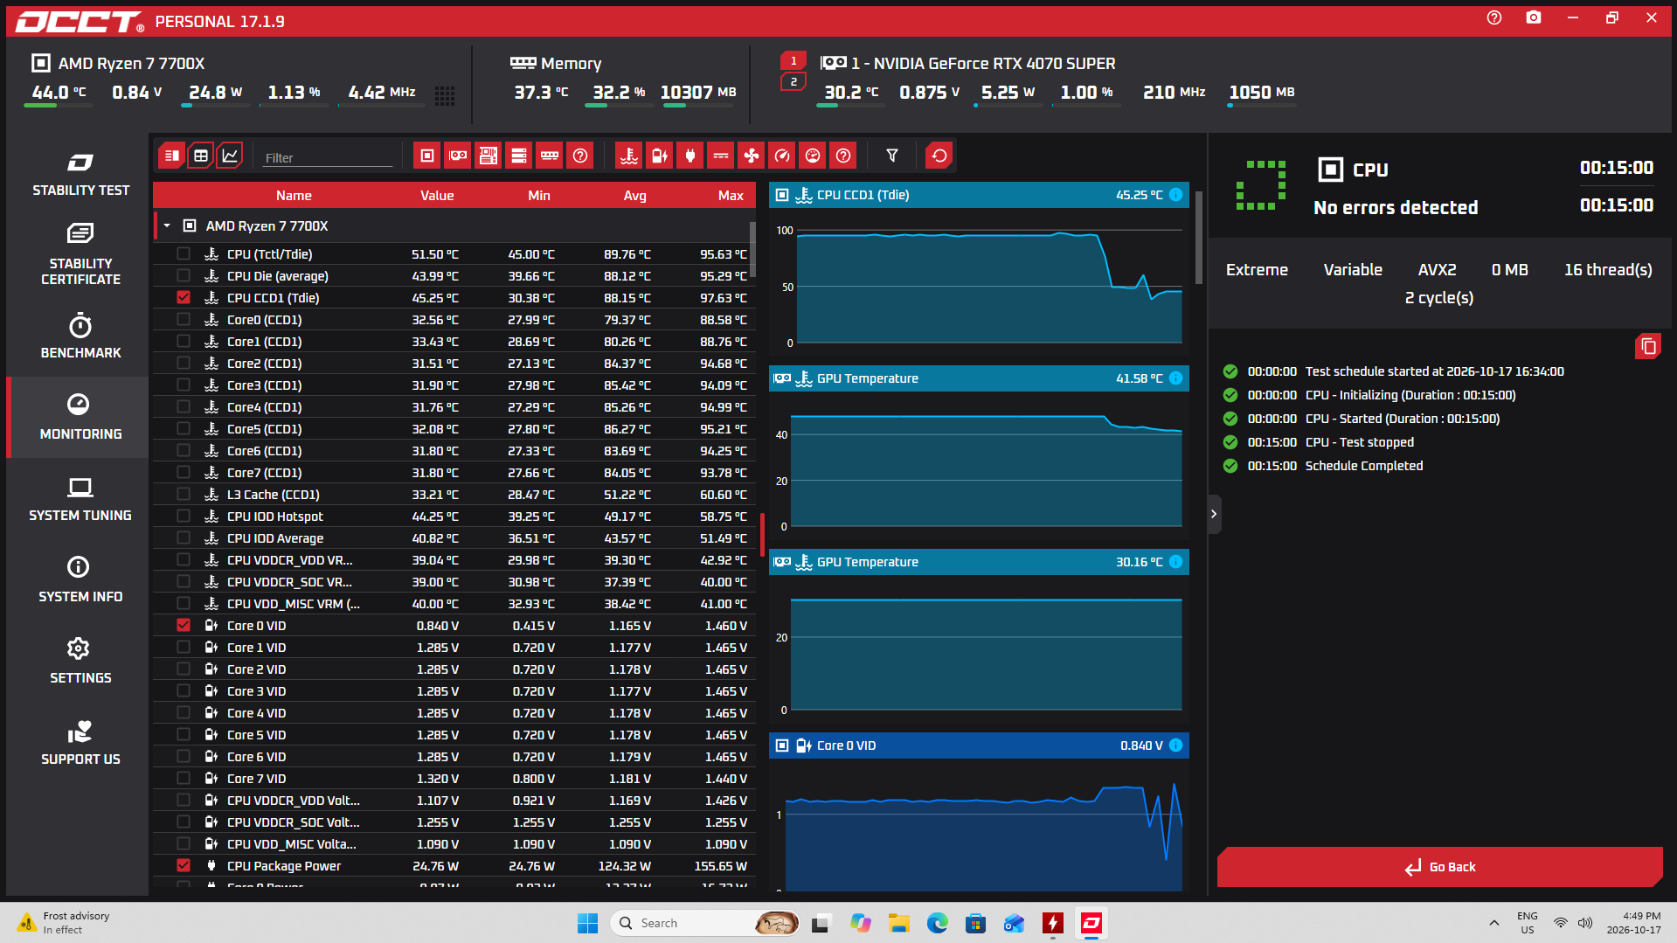The image size is (1677, 943).
Task: Toggle the fan sensor type filter
Action: pyautogui.click(x=752, y=156)
